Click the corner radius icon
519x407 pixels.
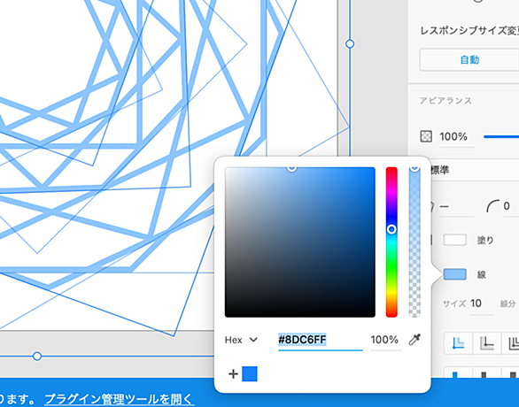click(x=492, y=206)
